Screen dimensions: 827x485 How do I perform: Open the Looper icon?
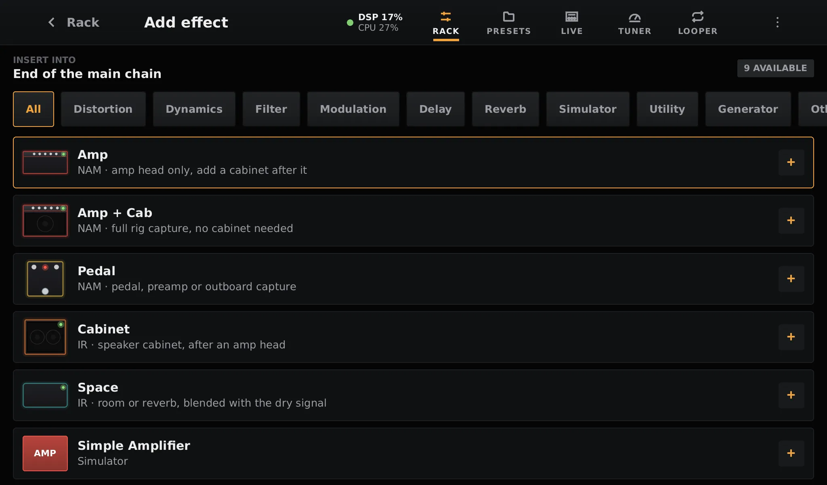point(698,17)
